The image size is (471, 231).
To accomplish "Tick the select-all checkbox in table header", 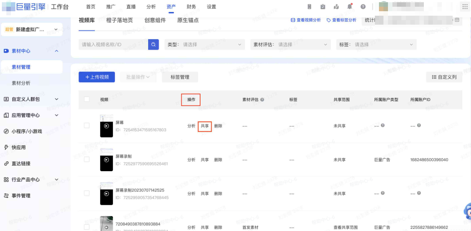I will pos(87,99).
